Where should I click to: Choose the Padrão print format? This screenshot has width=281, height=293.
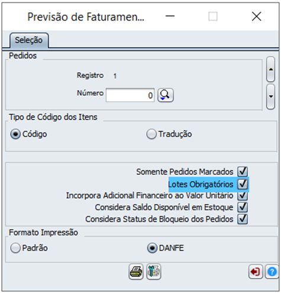click(x=15, y=248)
